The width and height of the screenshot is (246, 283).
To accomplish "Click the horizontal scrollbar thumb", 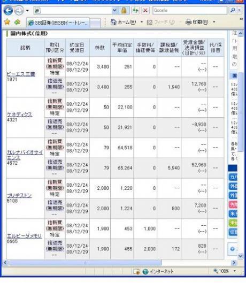I will [85, 263].
